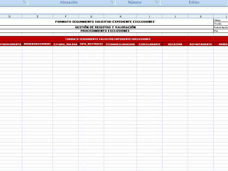Image resolution: width=228 pixels, height=171 pixels.
Task: Click the Número ribbon group label
Action: [x=135, y=2]
